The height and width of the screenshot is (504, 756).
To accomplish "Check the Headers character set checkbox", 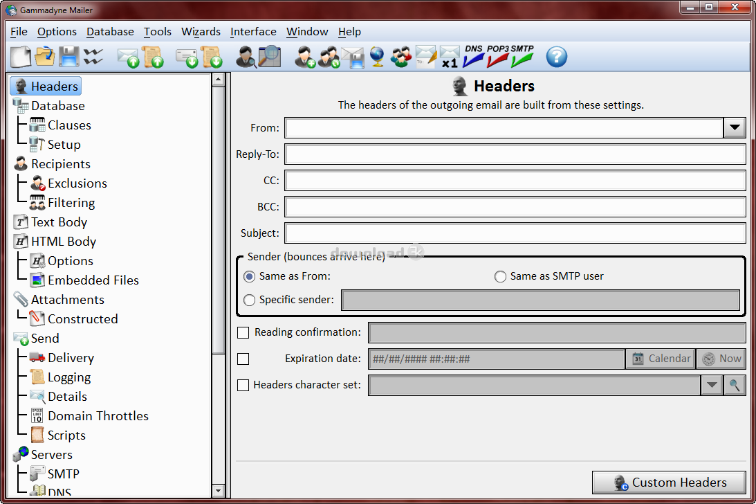I will [243, 385].
